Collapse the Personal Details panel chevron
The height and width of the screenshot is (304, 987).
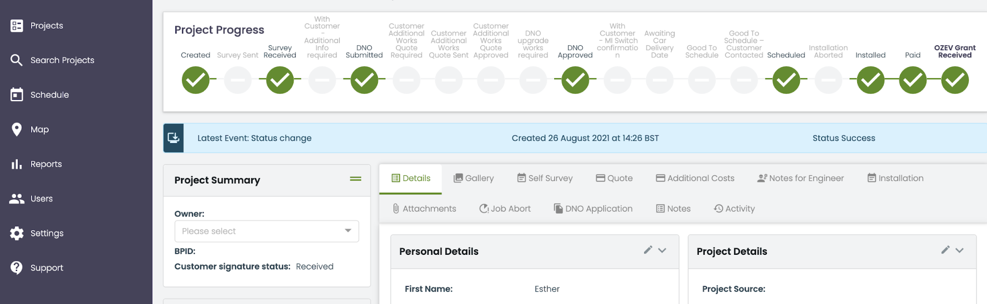(x=662, y=250)
